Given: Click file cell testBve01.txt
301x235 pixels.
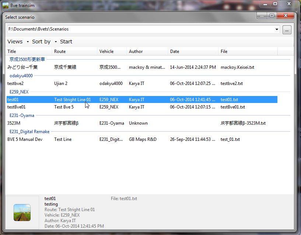Looking at the screenshot, I should pos(233,107).
